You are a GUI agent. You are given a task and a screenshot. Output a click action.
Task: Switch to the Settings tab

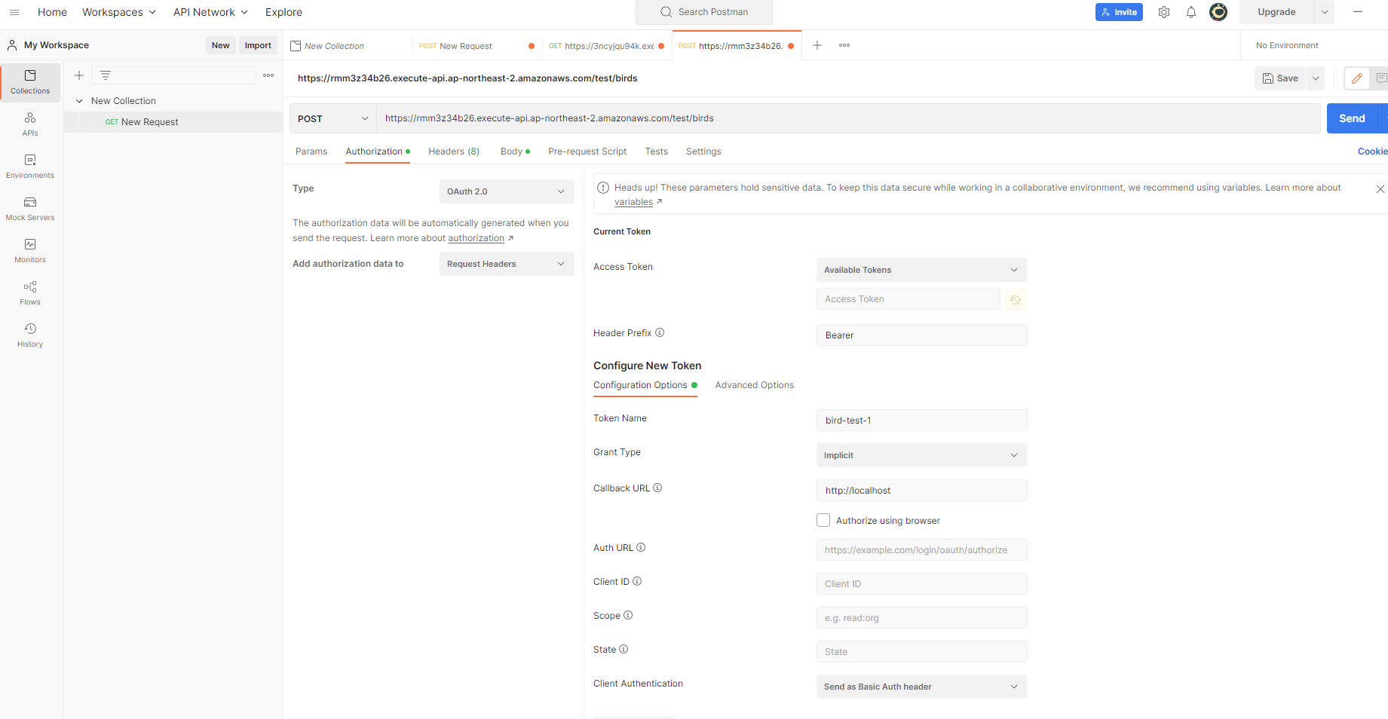coord(703,151)
